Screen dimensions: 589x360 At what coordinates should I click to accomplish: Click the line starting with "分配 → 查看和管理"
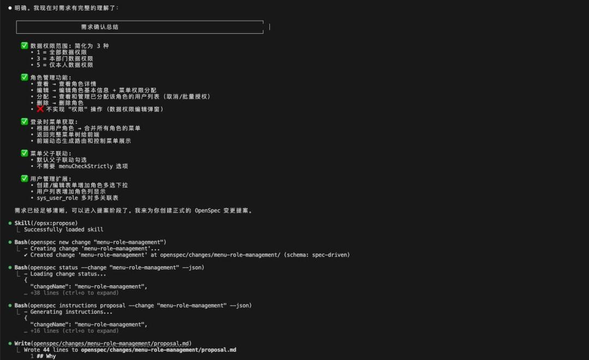click(x=123, y=97)
